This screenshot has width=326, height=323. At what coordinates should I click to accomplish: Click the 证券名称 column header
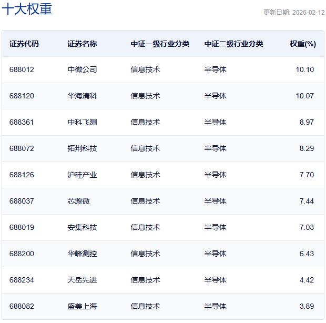[82, 44]
